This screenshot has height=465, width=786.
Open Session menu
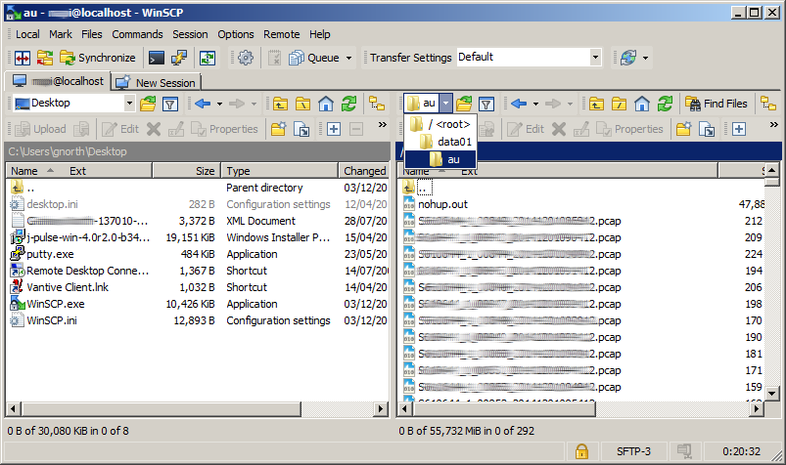(190, 34)
